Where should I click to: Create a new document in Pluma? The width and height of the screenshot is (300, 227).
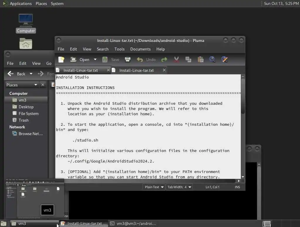tap(62, 60)
